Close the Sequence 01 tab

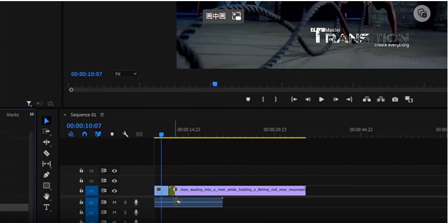pos(65,115)
